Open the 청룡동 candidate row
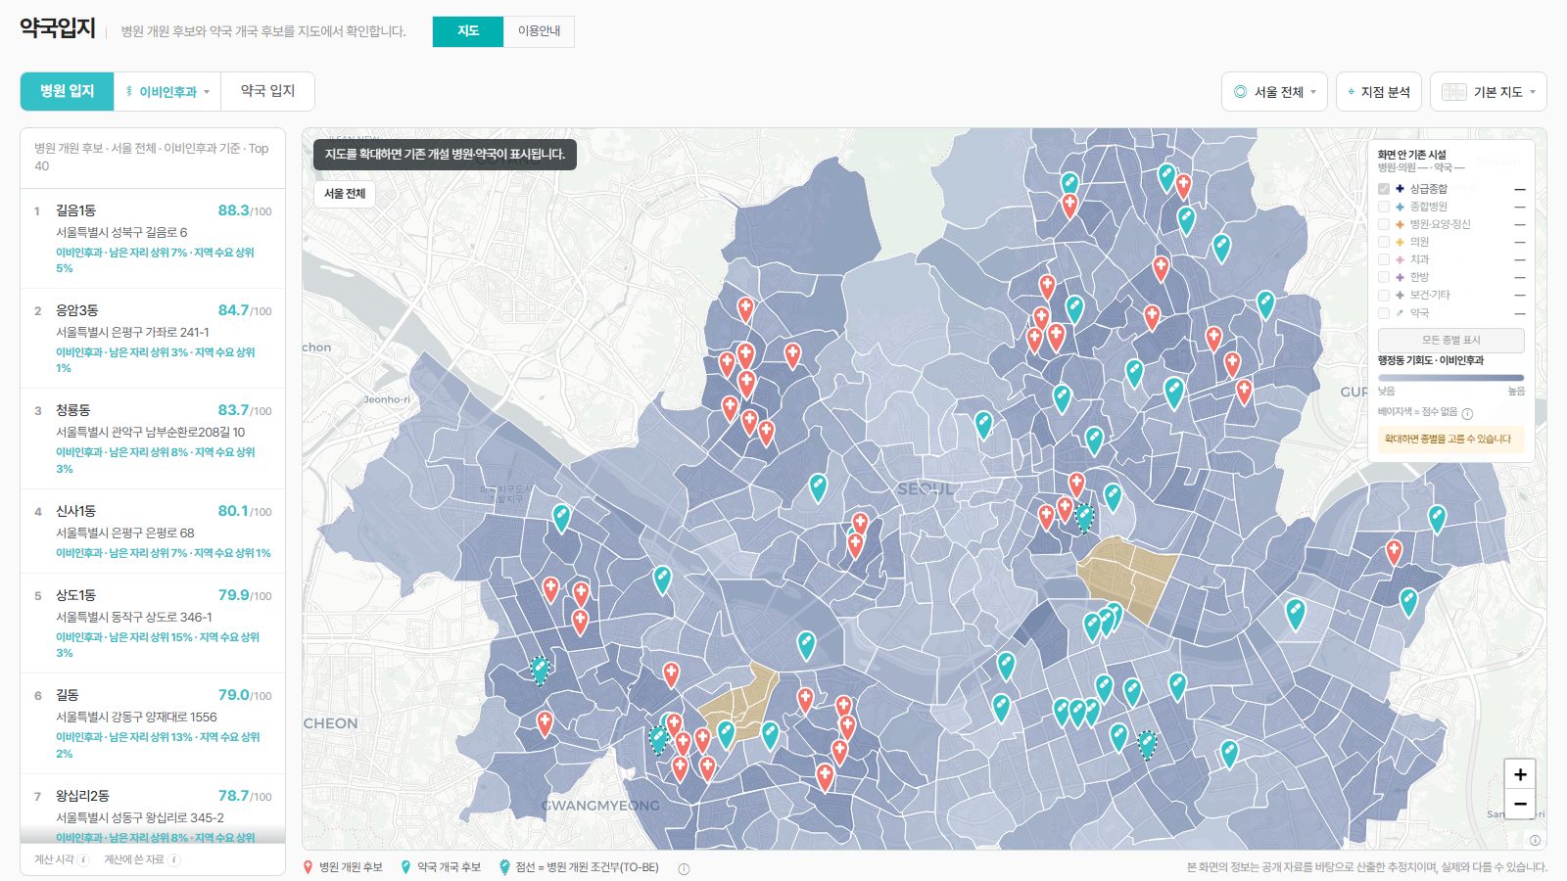 (x=153, y=439)
